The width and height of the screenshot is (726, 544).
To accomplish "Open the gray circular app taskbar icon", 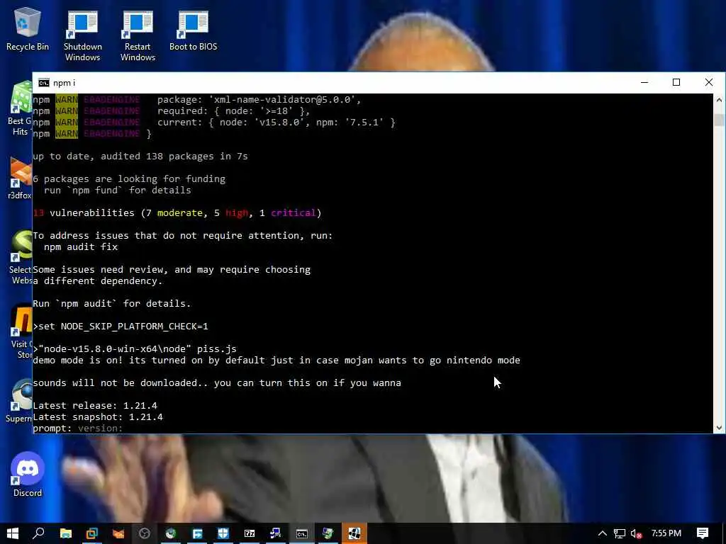I will click(145, 533).
